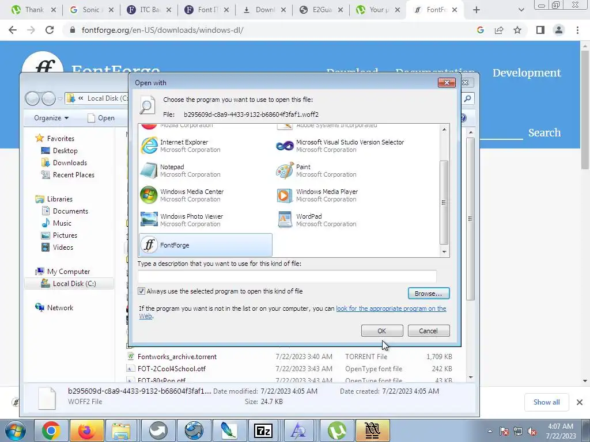Select Libraries in Explorer sidebar

click(54, 199)
